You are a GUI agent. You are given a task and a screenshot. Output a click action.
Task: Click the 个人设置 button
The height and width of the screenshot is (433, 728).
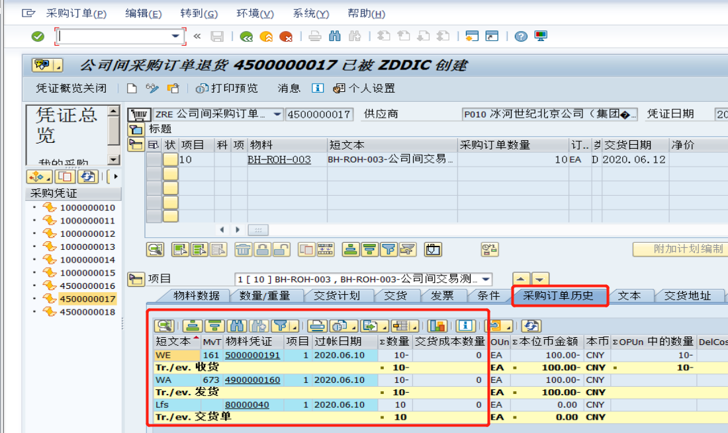tap(365, 88)
